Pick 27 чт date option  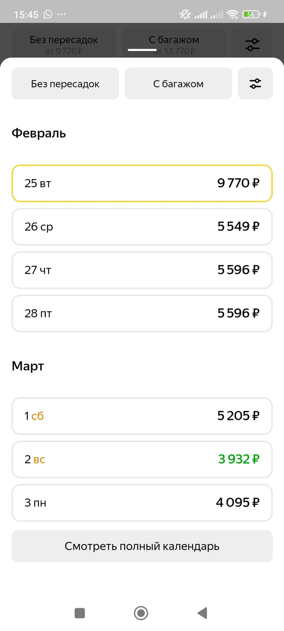tap(142, 270)
